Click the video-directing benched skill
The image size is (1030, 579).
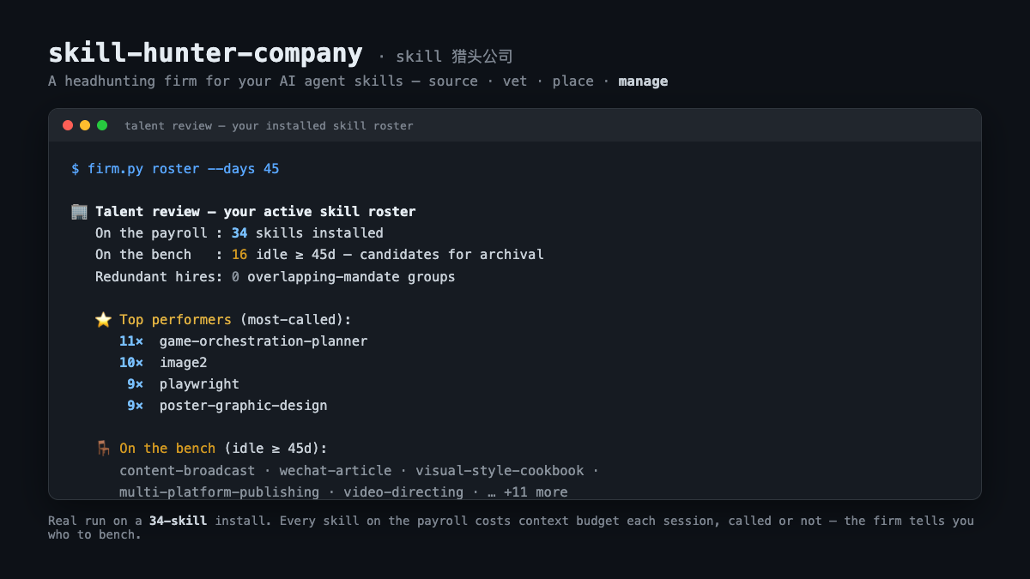(x=403, y=492)
